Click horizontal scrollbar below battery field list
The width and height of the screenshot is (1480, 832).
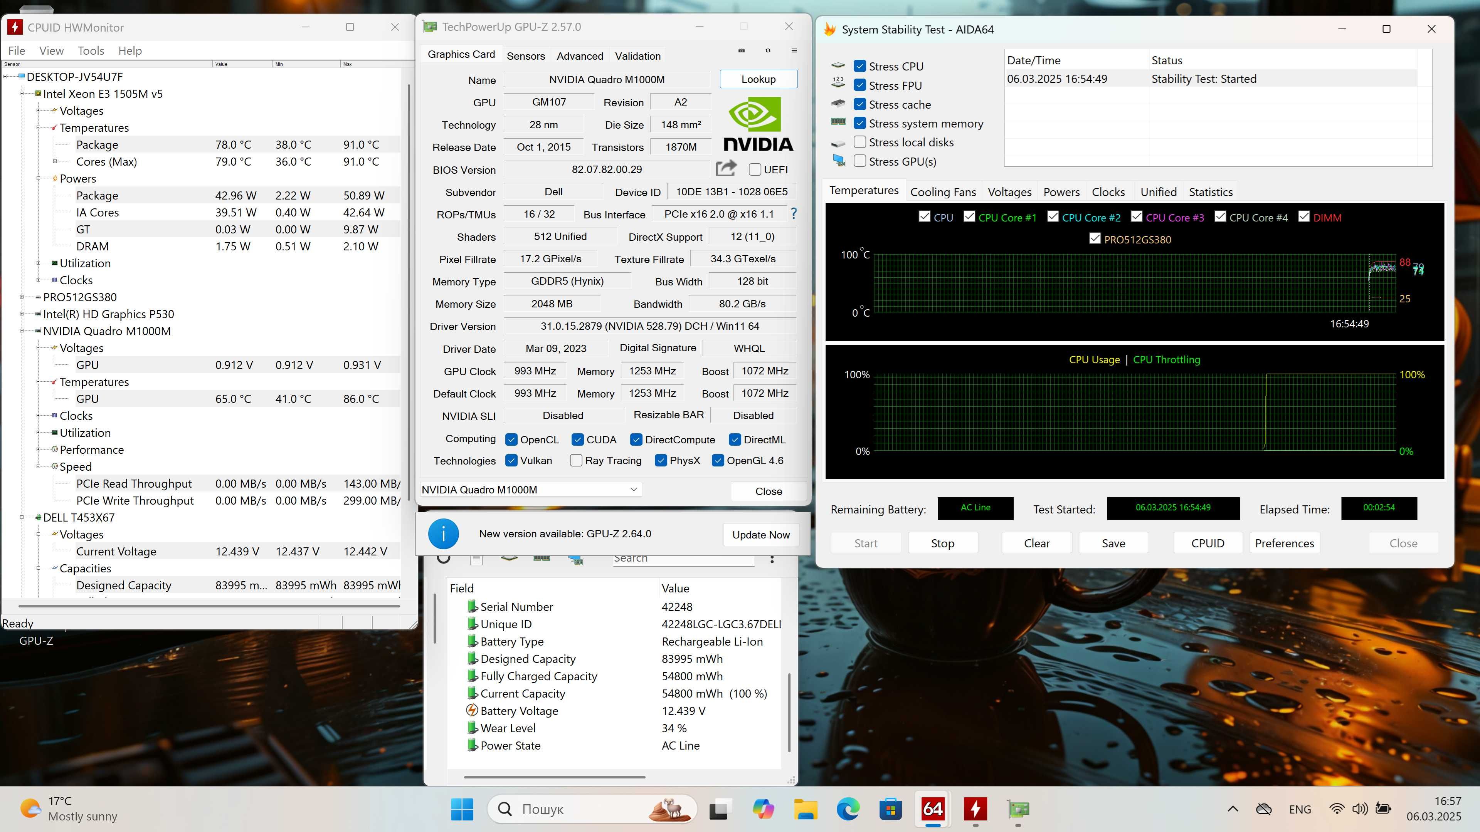click(x=555, y=777)
